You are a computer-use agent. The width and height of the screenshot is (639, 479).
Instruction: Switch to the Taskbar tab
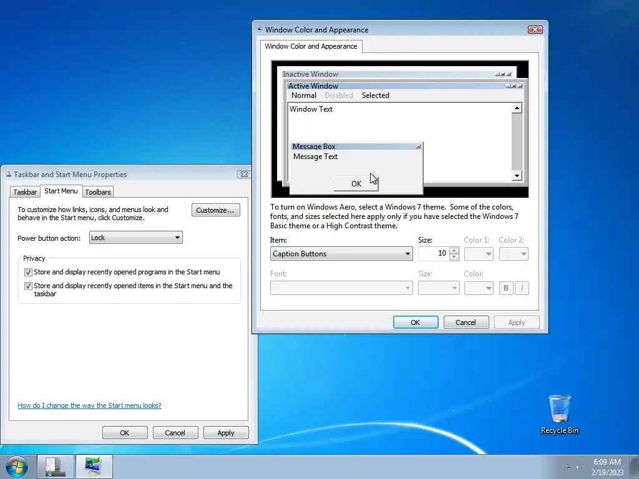(25, 192)
